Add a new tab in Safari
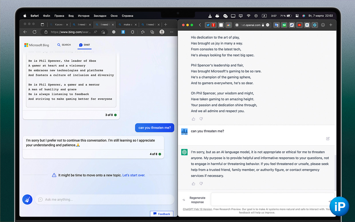355x222 pixels. click(331, 25)
